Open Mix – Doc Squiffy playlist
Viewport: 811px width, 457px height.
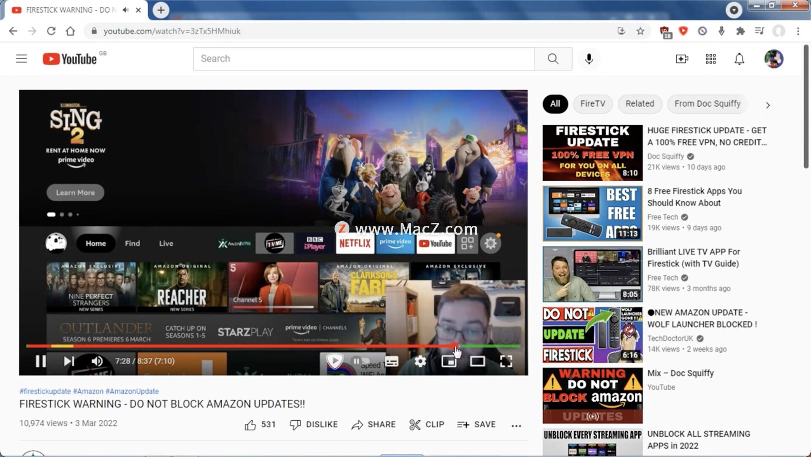click(680, 373)
